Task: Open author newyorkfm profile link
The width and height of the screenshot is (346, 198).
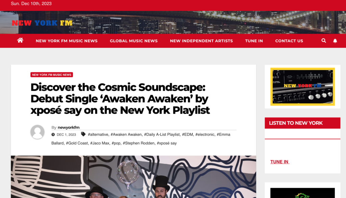Action: click(68, 127)
